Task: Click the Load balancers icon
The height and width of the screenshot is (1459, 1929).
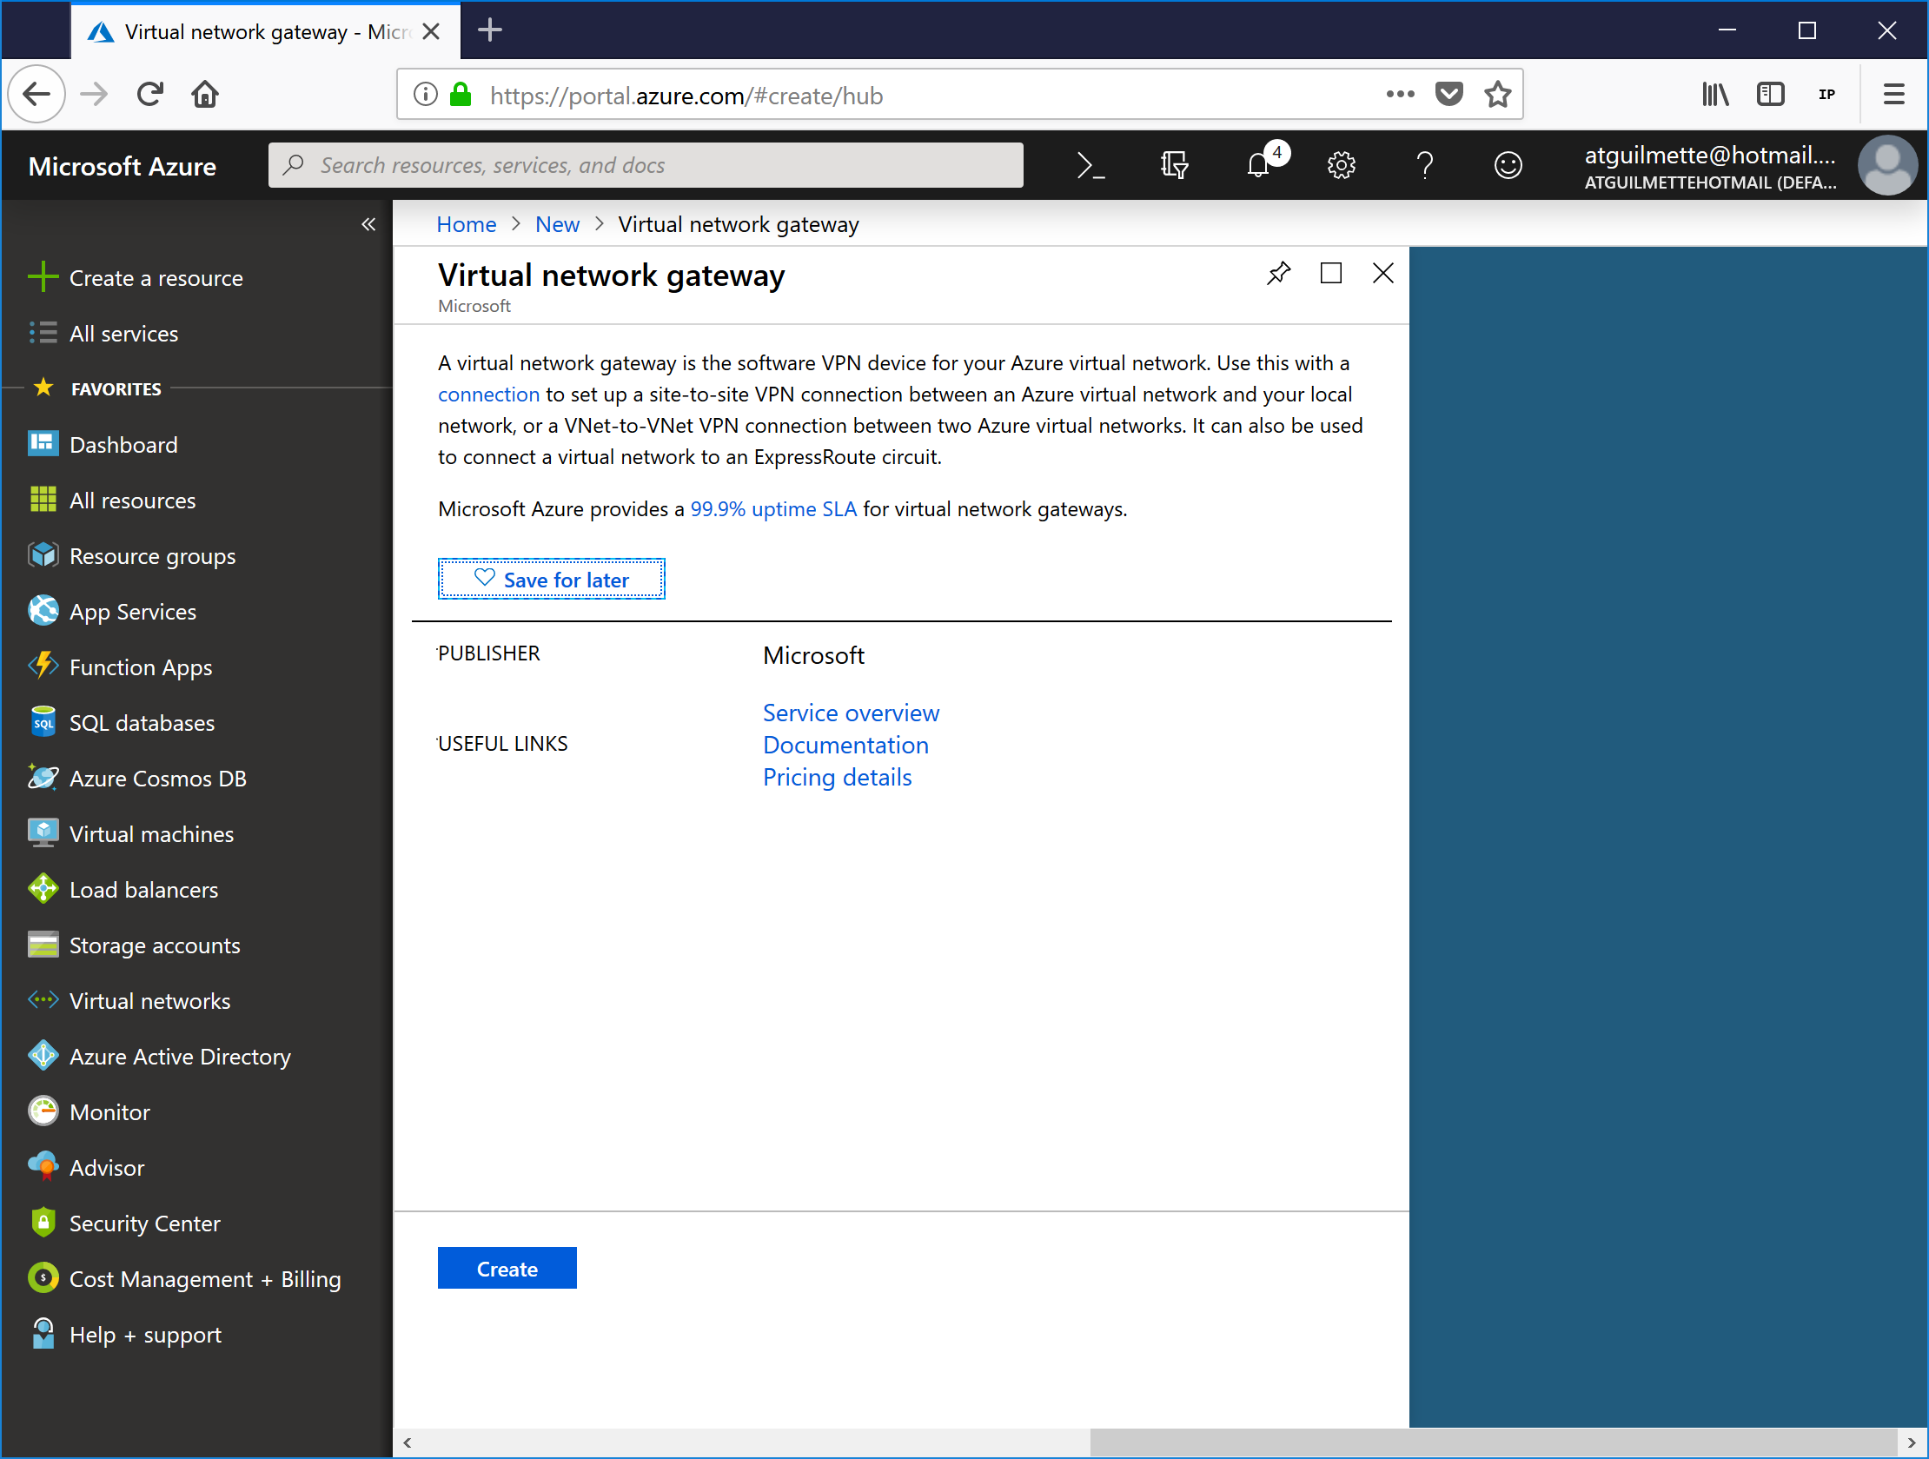Action: point(43,889)
